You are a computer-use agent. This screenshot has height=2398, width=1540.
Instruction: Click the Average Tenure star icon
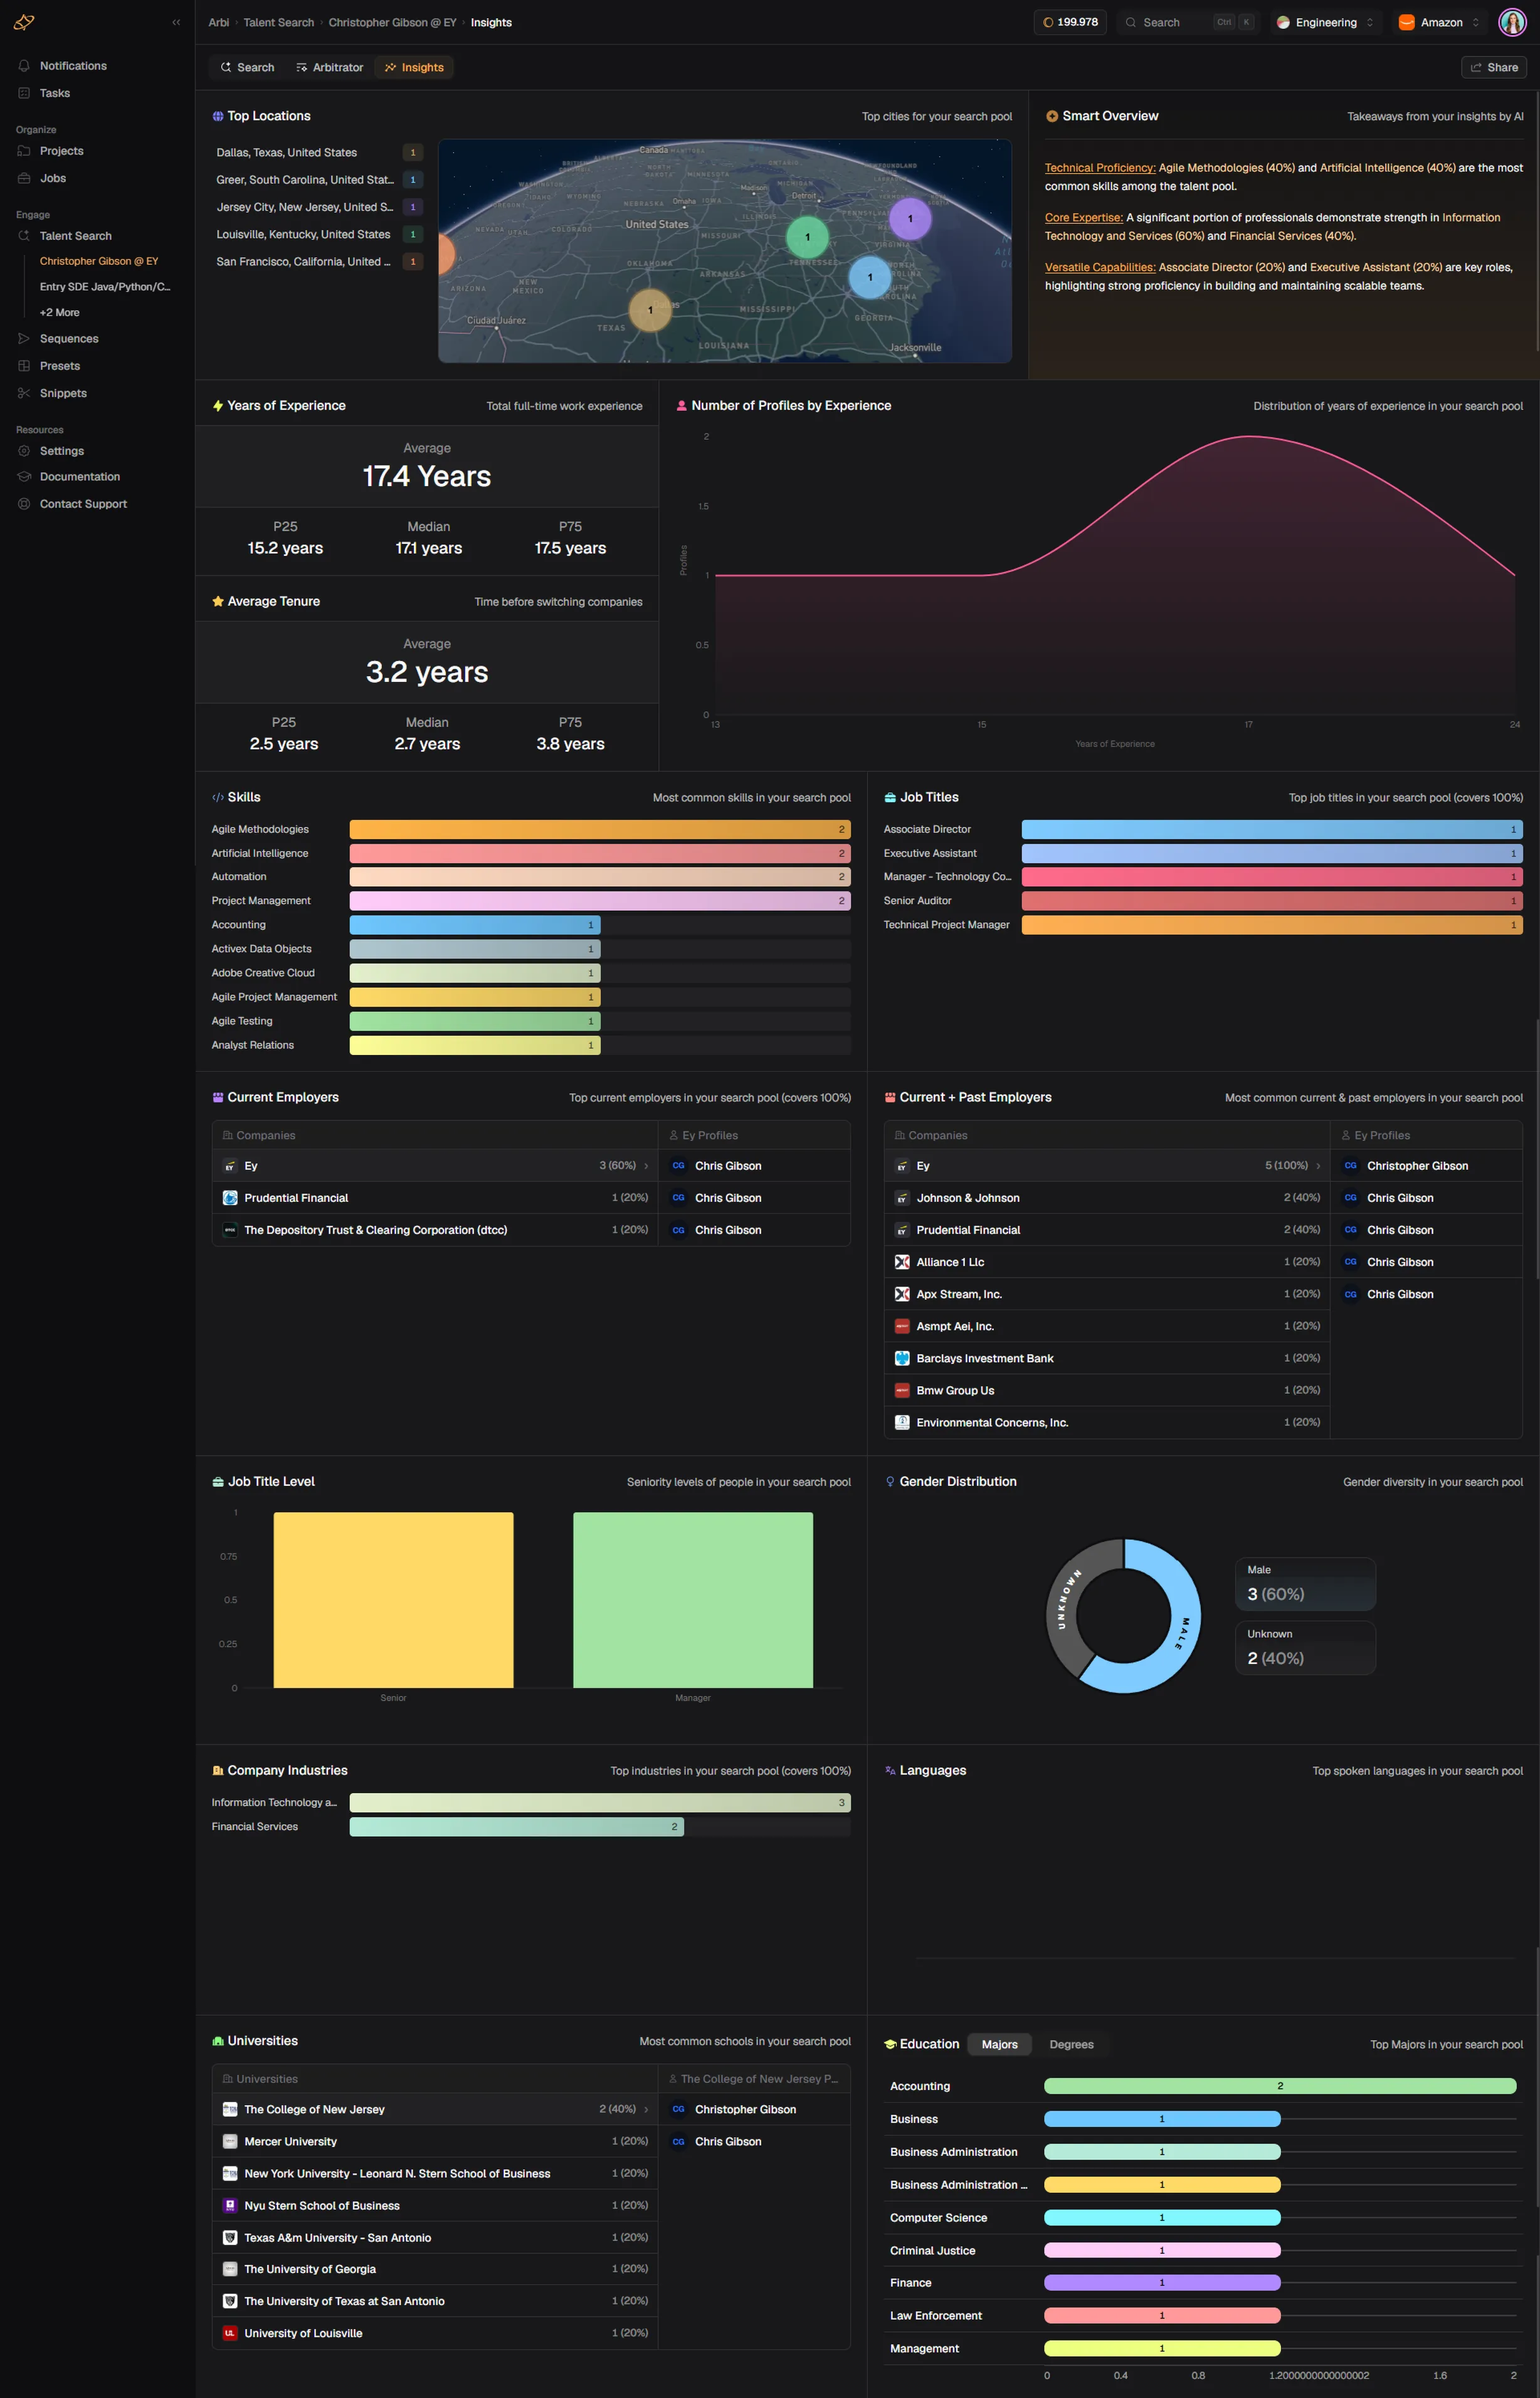218,602
